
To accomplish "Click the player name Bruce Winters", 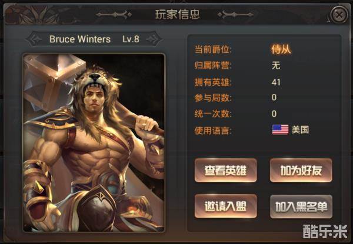I will click(80, 39).
